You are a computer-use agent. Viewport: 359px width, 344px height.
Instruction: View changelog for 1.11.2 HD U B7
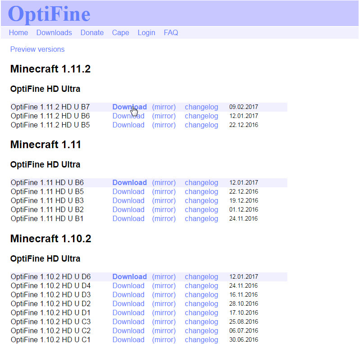[x=201, y=107]
